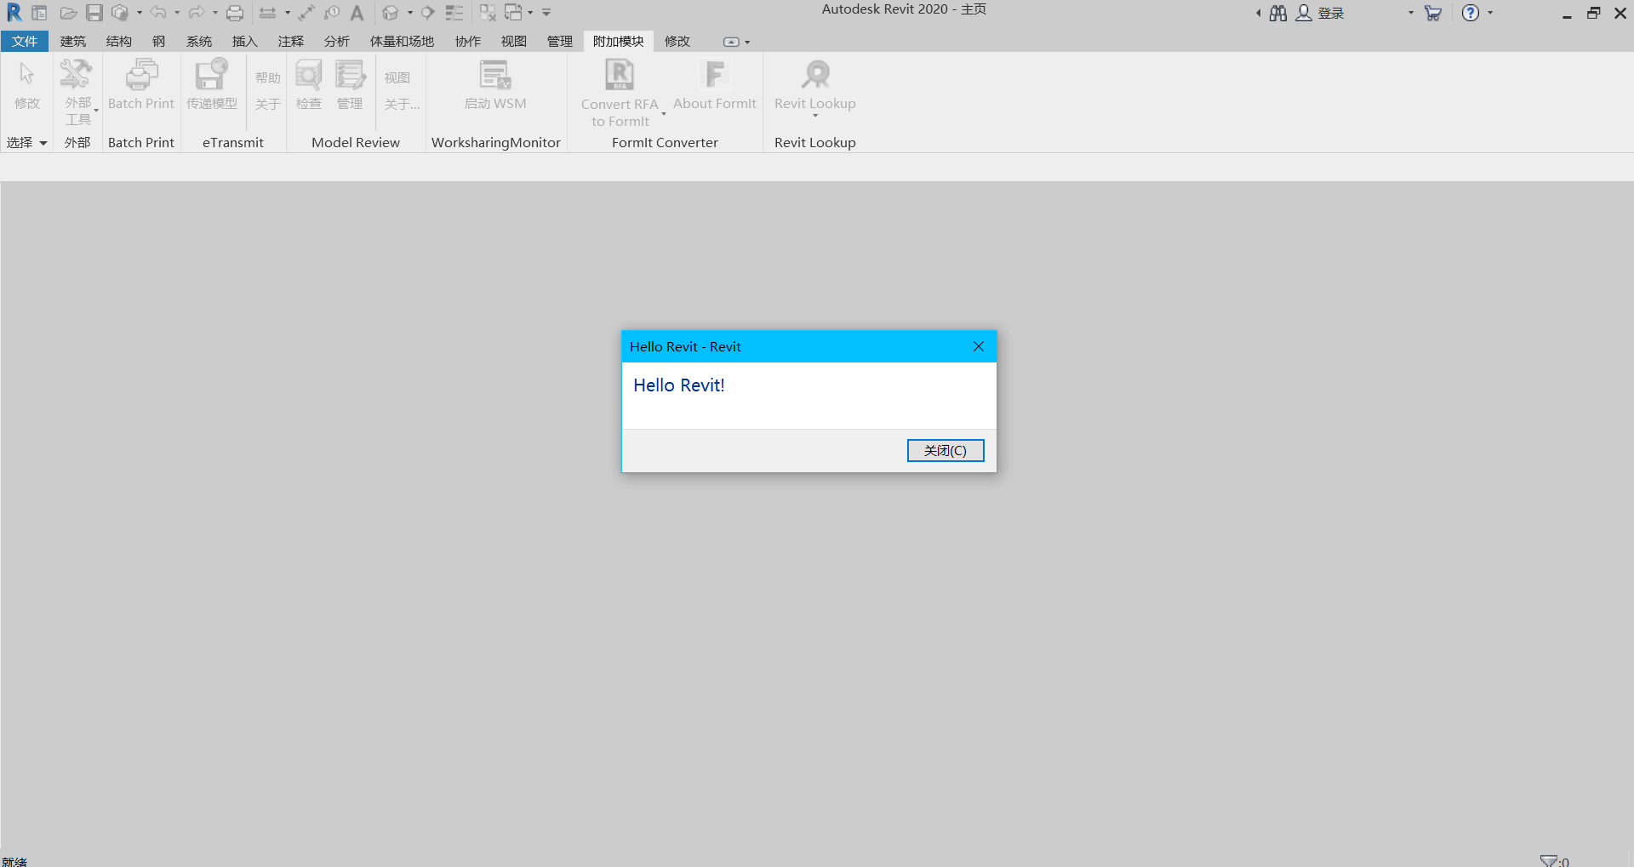Open the ribbon display options dropdown arrow
This screenshot has width=1634, height=867.
(x=747, y=42)
